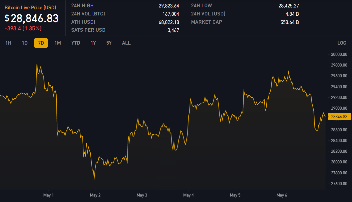Open the 5Y price chart
Screen dimensions: 352x202
click(109, 43)
